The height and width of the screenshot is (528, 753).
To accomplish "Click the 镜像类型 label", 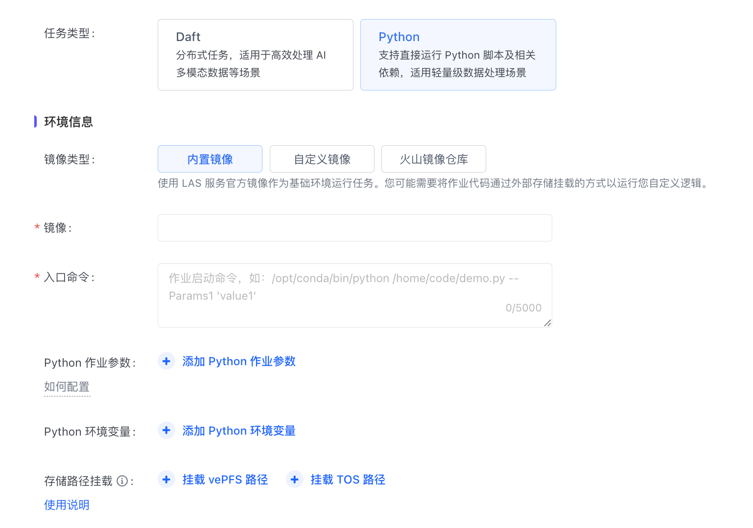I will (x=70, y=159).
